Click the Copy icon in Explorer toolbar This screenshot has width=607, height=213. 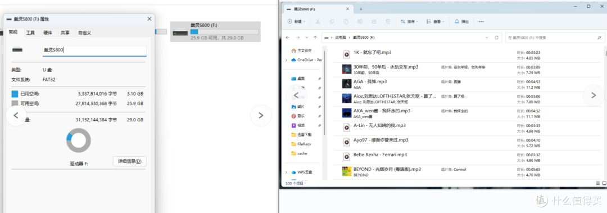[x=332, y=22]
